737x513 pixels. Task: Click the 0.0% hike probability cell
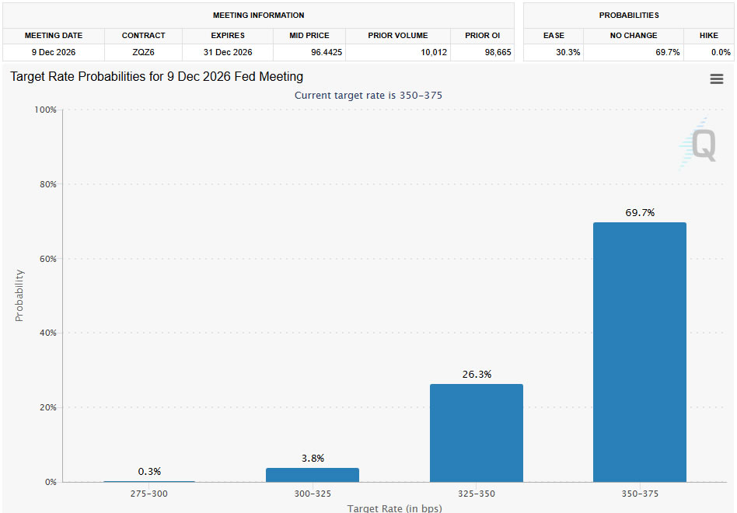[709, 52]
